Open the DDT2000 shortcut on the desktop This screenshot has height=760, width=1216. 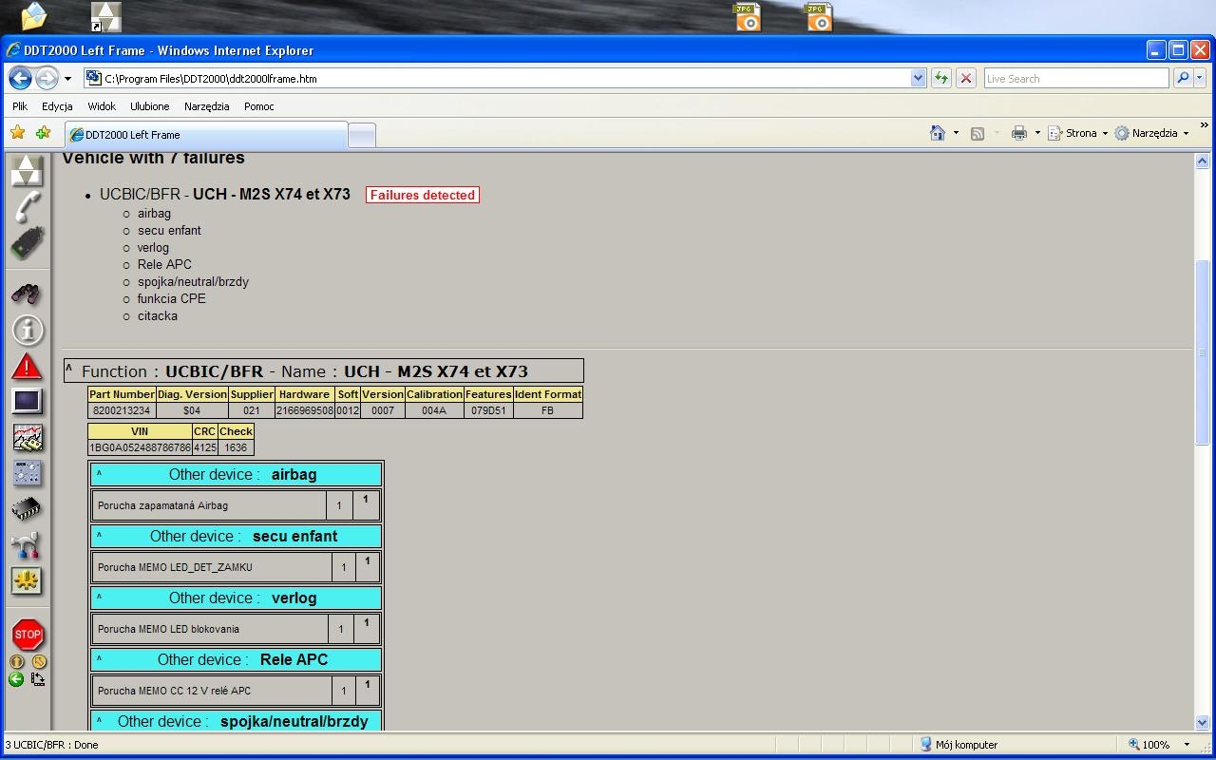coord(105,16)
